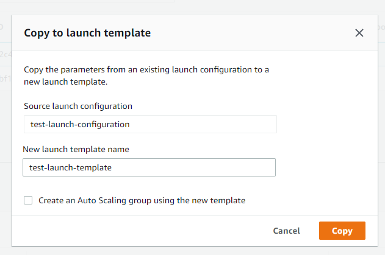Image resolution: width=385 pixels, height=255 pixels.
Task: Click the dimmed page area below the dialog
Action: point(183,251)
